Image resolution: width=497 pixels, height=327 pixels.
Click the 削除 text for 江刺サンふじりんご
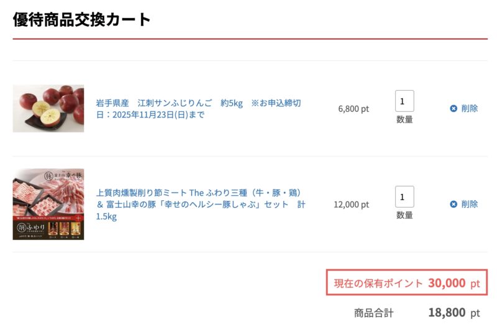(x=470, y=108)
